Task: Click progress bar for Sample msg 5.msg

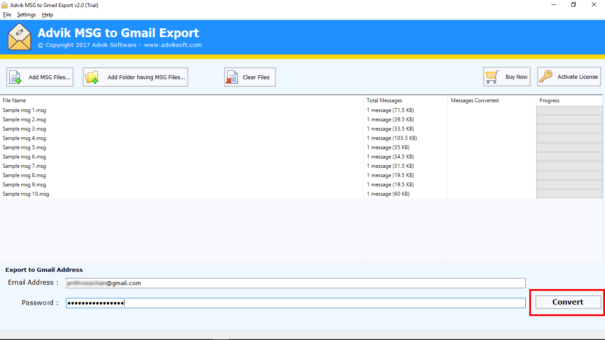Action: point(570,147)
